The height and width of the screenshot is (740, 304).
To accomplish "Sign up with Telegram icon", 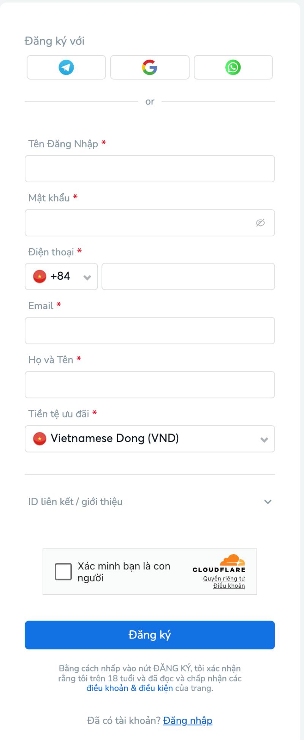I will (66, 67).
